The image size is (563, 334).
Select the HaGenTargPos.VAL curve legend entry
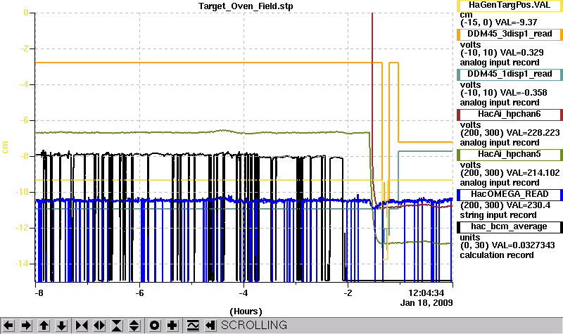pyautogui.click(x=510, y=6)
